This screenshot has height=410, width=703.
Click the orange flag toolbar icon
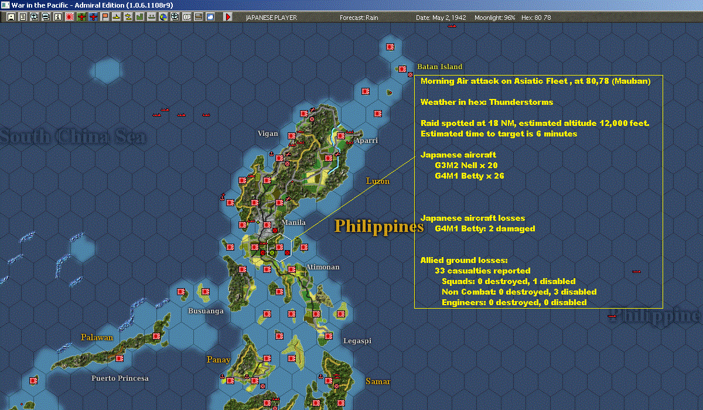pyautogui.click(x=105, y=17)
